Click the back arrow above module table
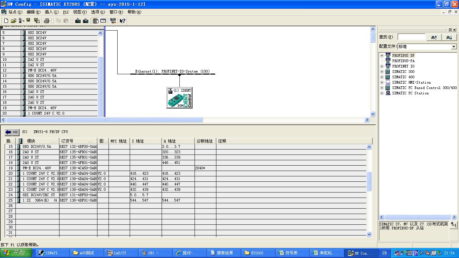 point(8,132)
